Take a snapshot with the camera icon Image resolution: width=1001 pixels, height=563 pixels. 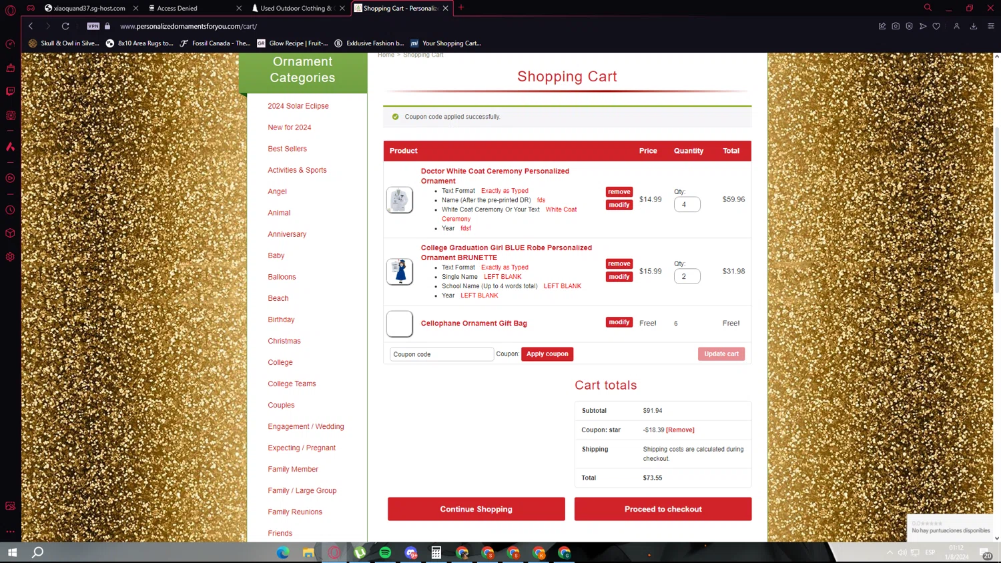896,26
